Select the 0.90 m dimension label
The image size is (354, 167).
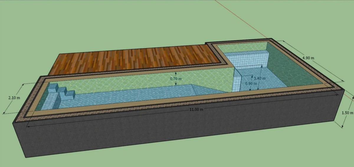(x=251, y=83)
